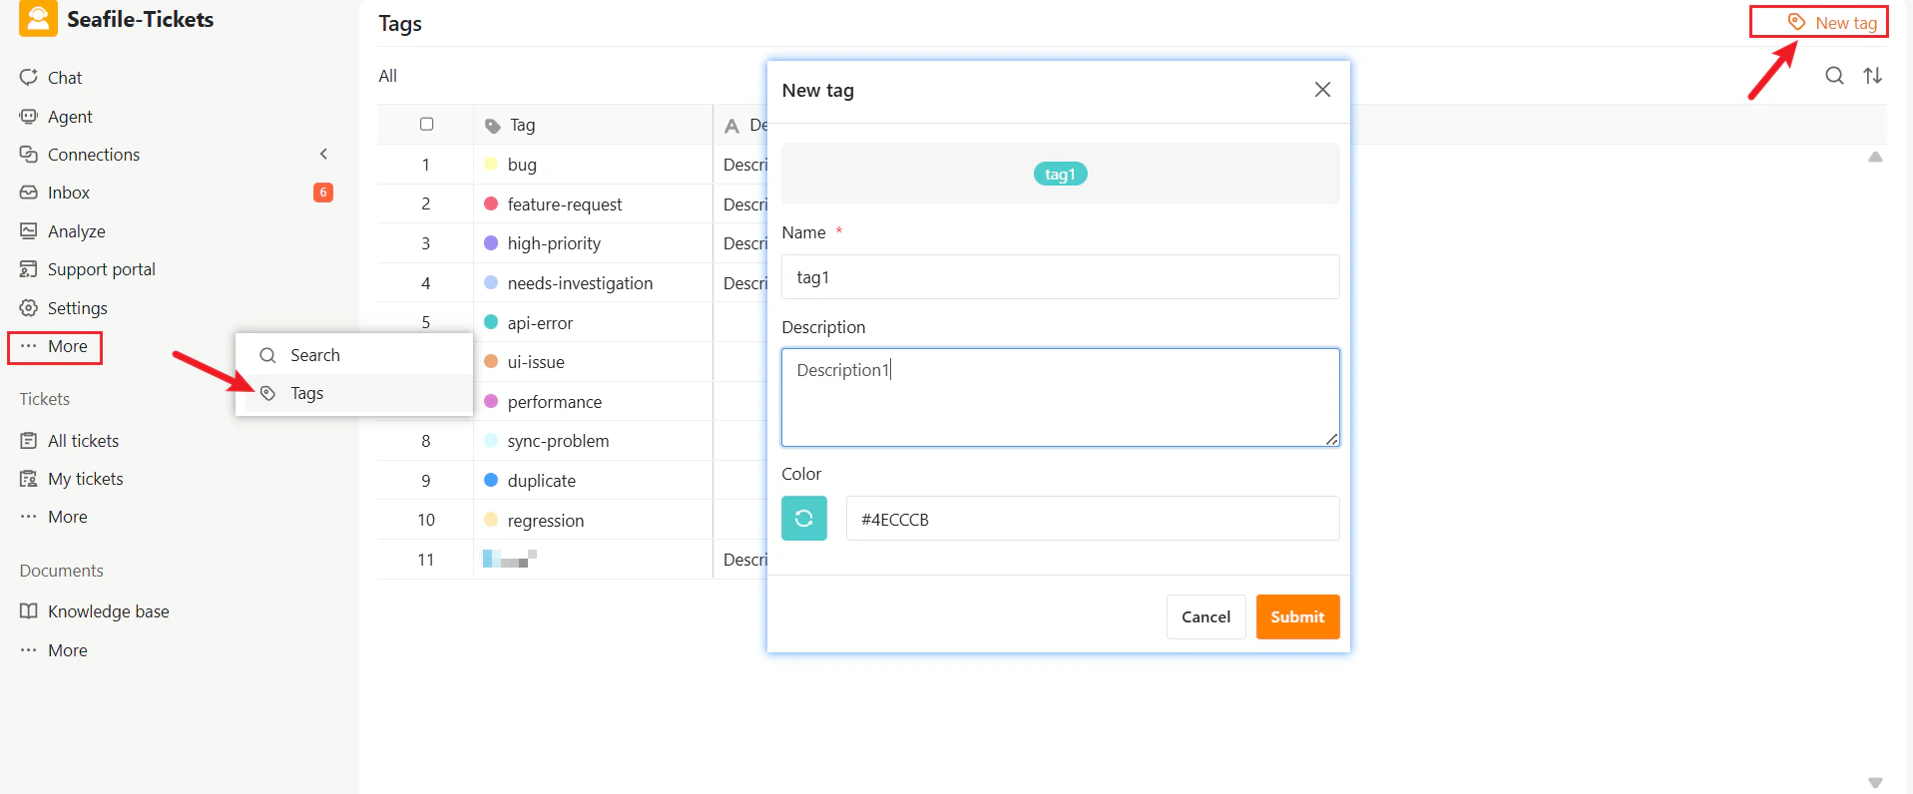Click scroll down arrow at the bottom
Viewport: 1913px width, 794px height.
click(x=1875, y=783)
